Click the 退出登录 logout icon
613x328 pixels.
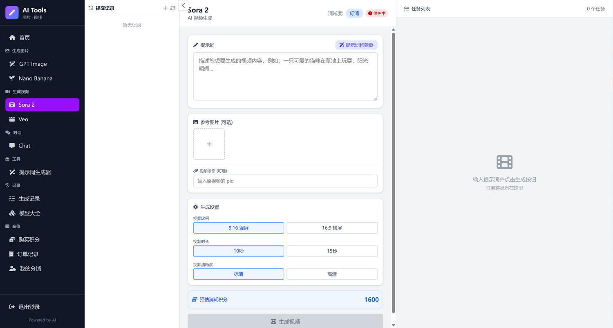tap(12, 307)
